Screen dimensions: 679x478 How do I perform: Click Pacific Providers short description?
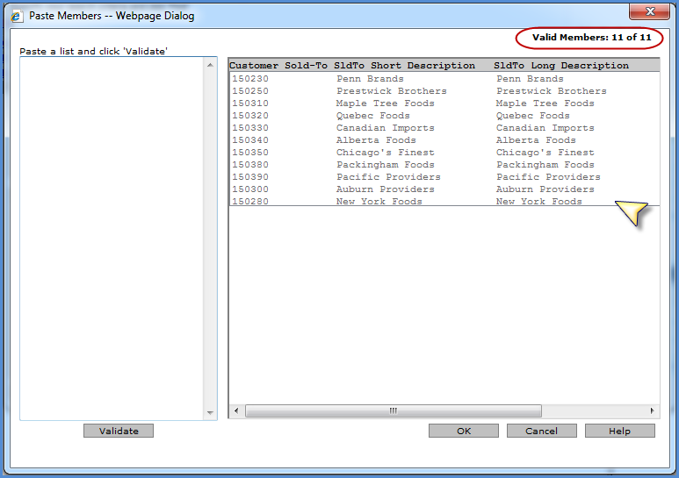[388, 177]
